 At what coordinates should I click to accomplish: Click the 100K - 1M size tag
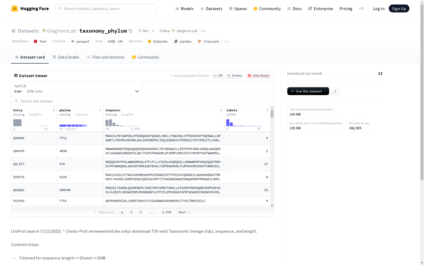[115, 41]
